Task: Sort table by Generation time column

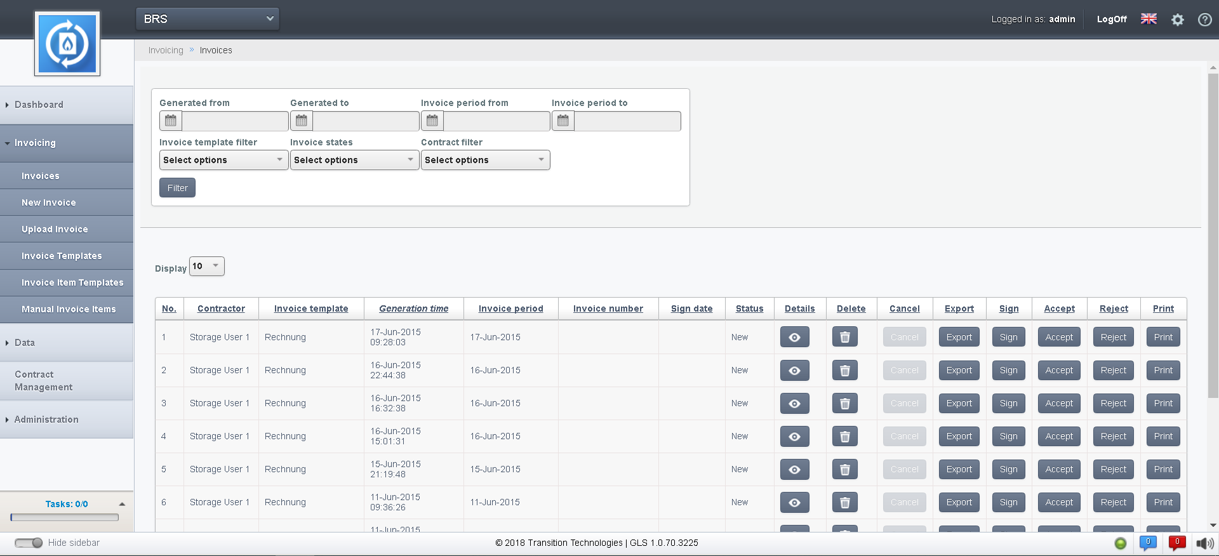Action: 413,308
